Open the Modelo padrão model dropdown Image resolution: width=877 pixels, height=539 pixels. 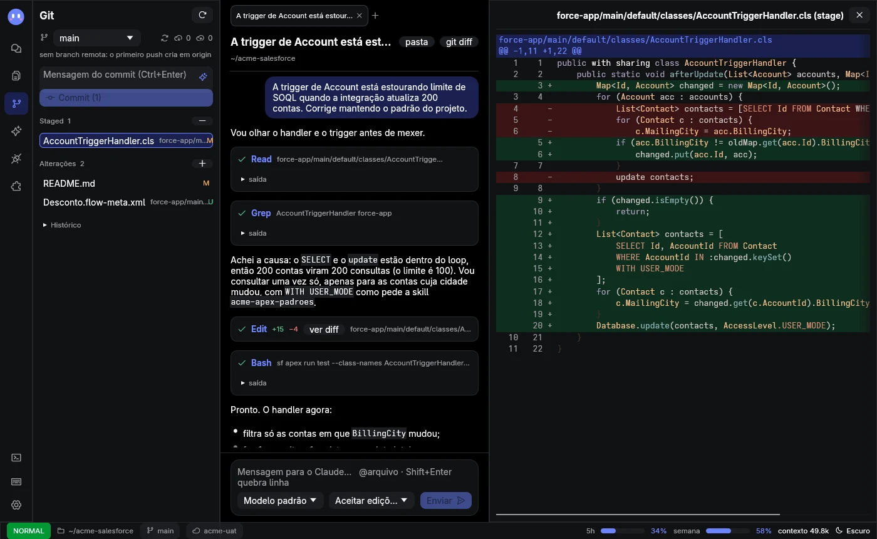point(280,500)
